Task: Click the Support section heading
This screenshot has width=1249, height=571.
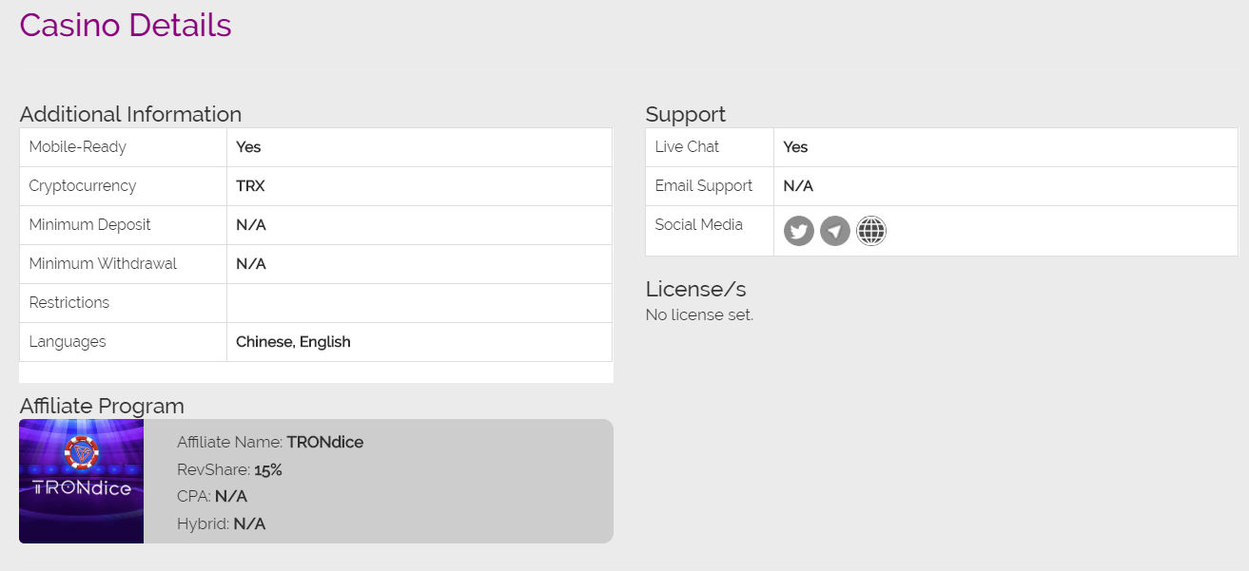Action: tap(685, 114)
